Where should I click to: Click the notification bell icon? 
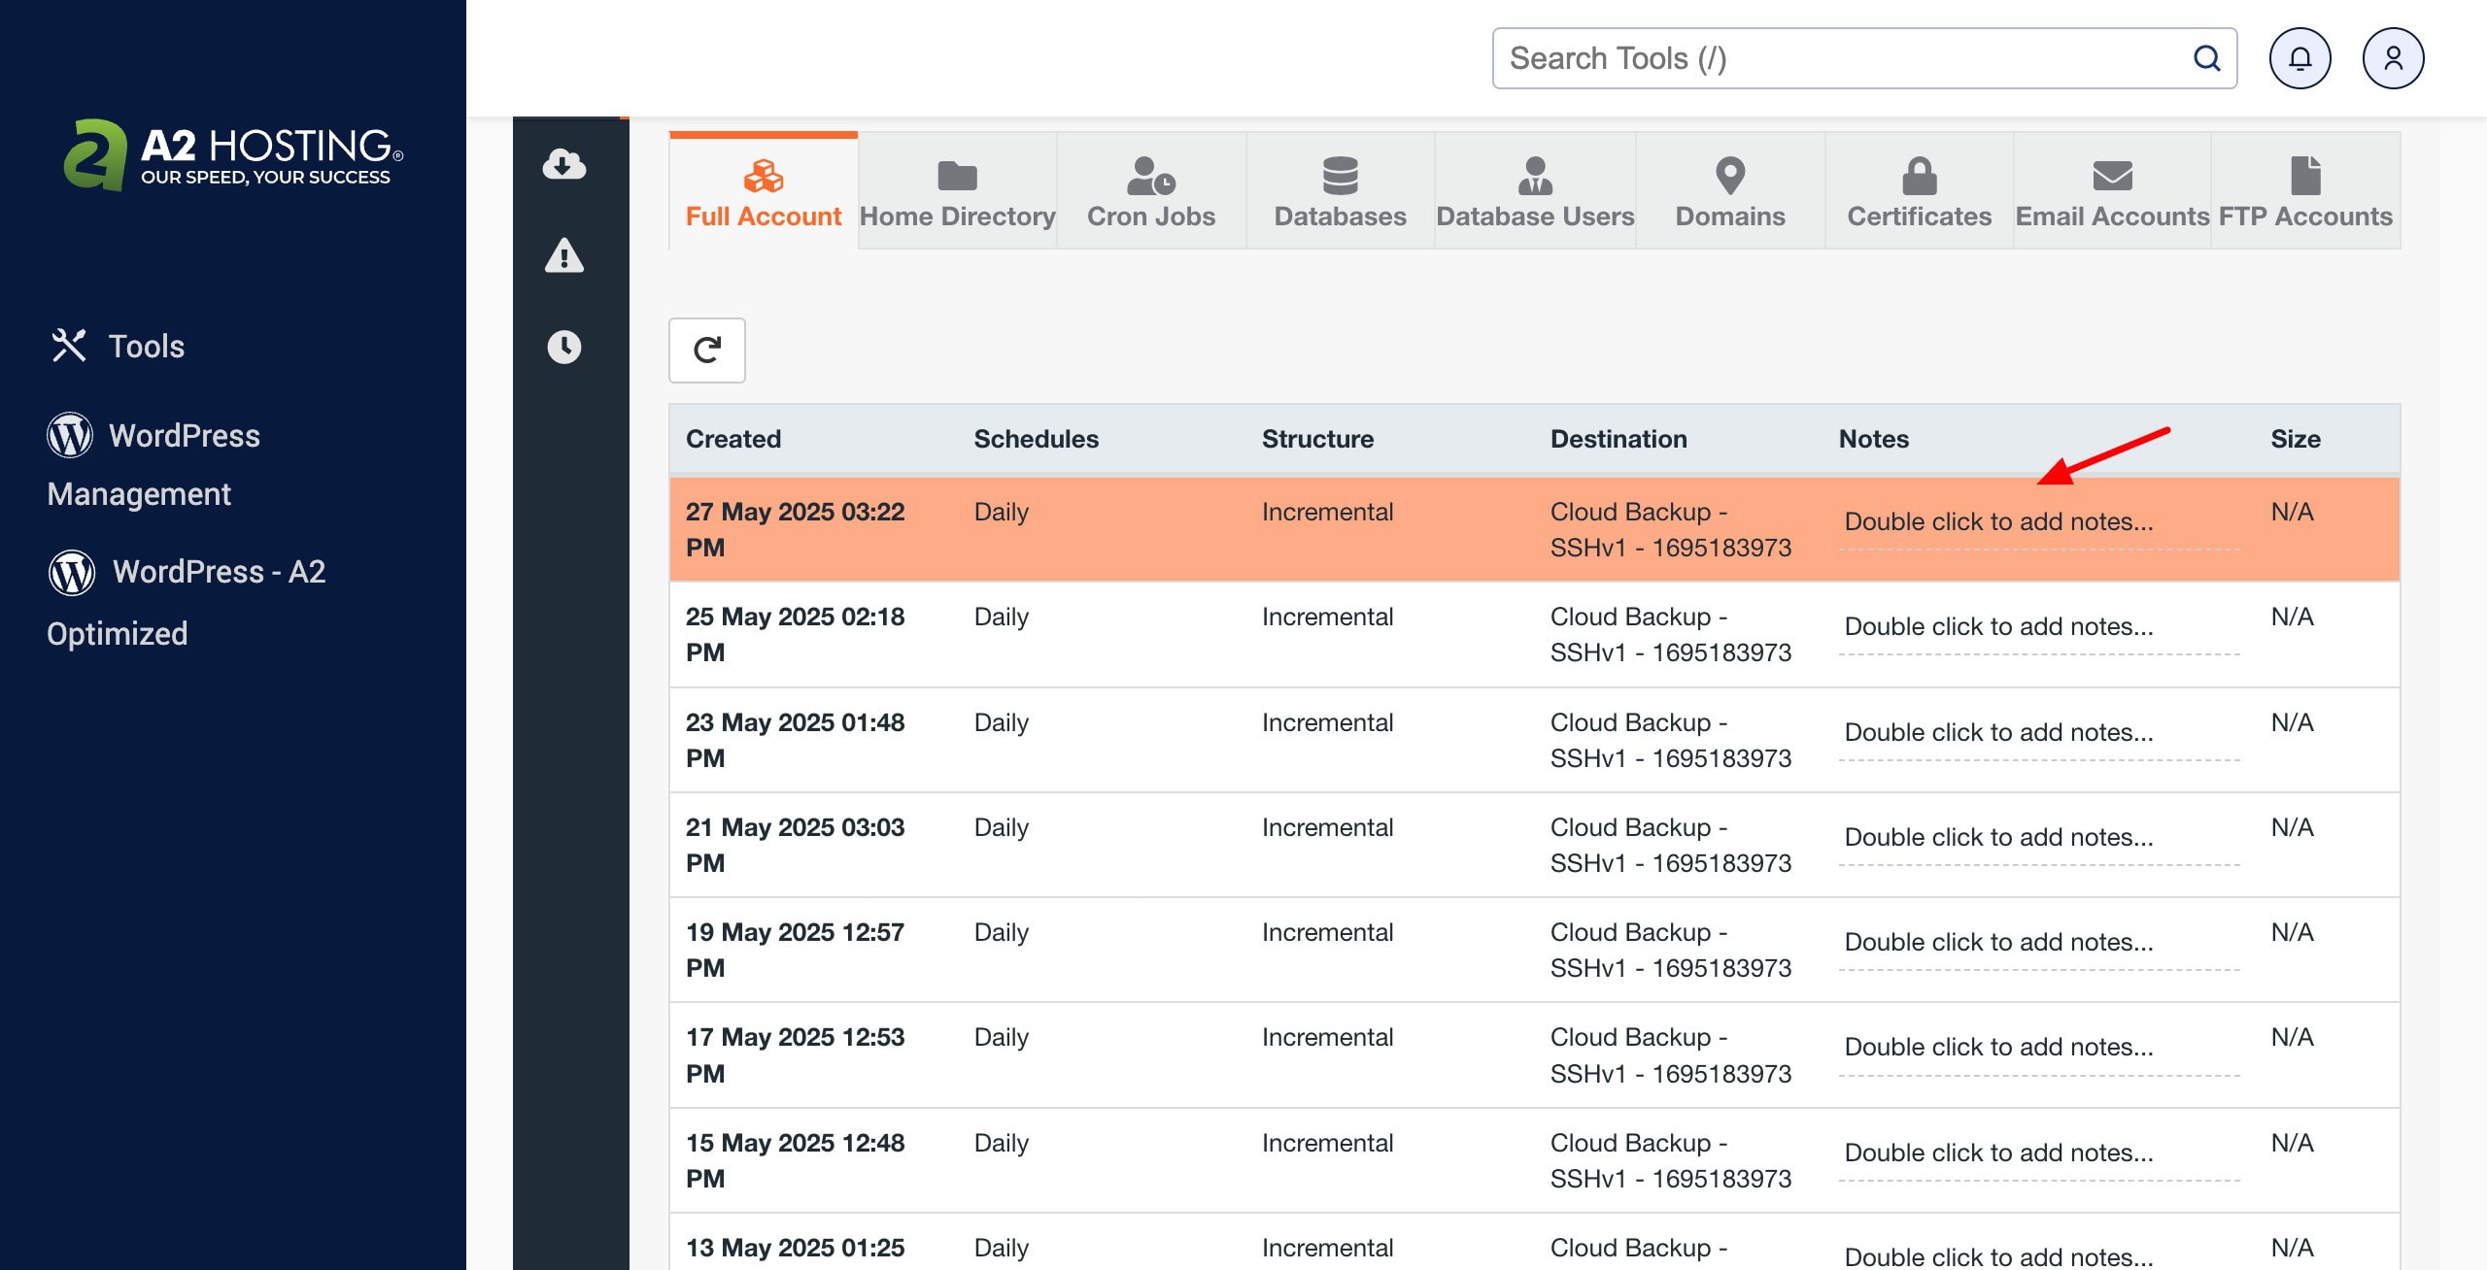[x=2300, y=58]
